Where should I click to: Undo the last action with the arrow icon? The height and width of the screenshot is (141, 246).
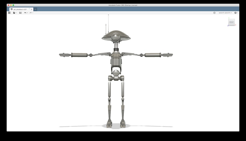click(x=25, y=13)
